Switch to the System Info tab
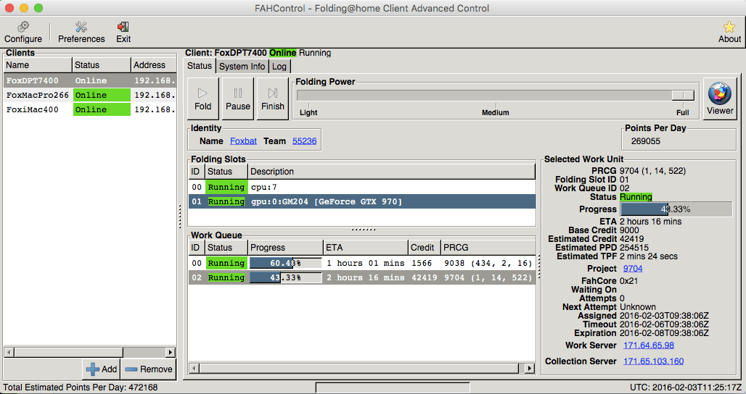Viewport: 746px width, 394px height. 242,66
